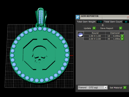The width and height of the screenshot is (129, 97).
Task: Click Total Gem Weight value 1.10
Action: click(100, 22)
